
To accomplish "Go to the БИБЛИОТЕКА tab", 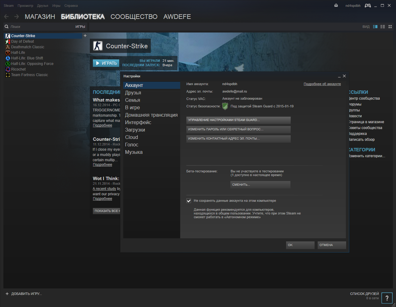I will click(x=83, y=17).
